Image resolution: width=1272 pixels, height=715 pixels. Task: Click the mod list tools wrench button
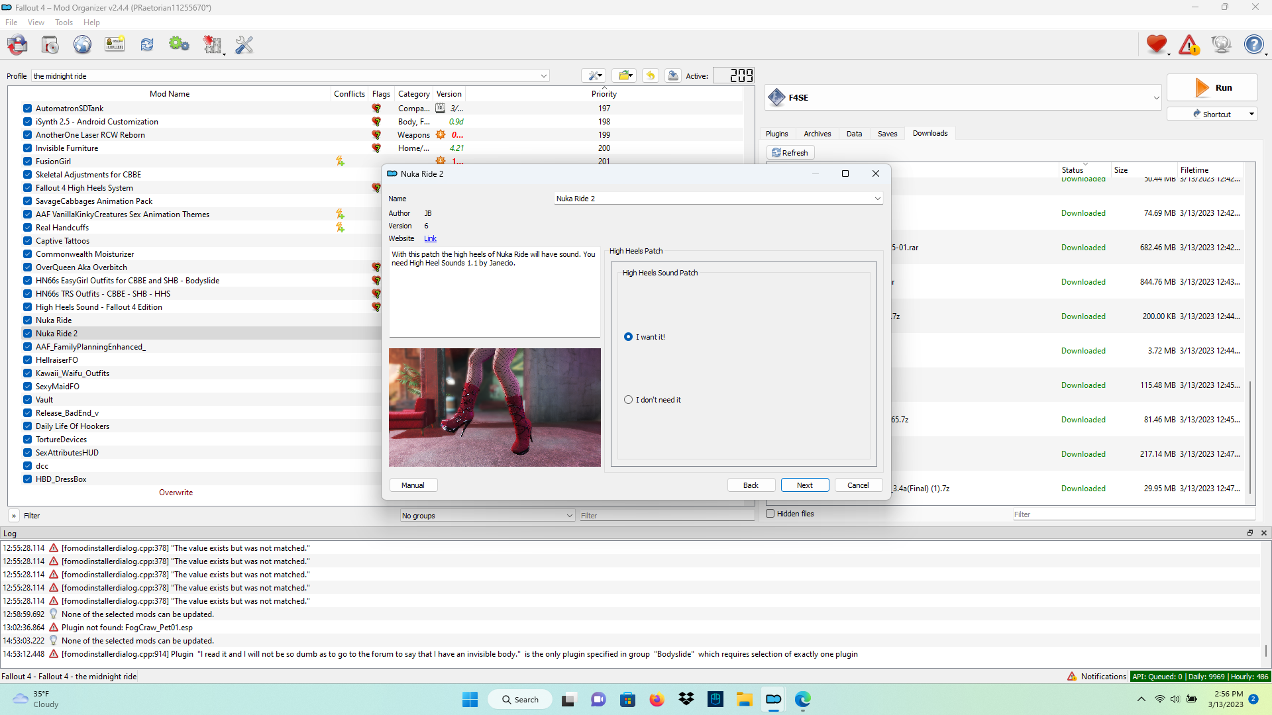594,75
